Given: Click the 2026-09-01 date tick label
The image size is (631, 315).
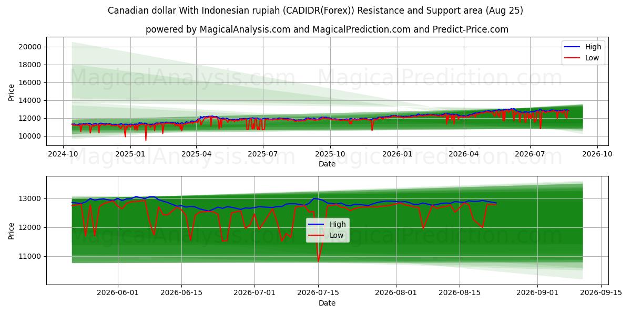Looking at the screenshot, I should tap(537, 293).
